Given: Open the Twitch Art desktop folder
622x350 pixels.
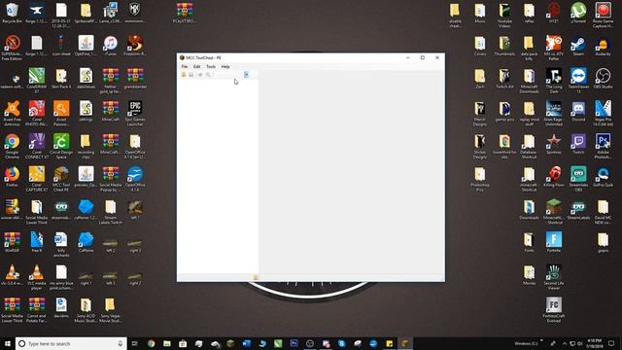Looking at the screenshot, I should point(504,79).
